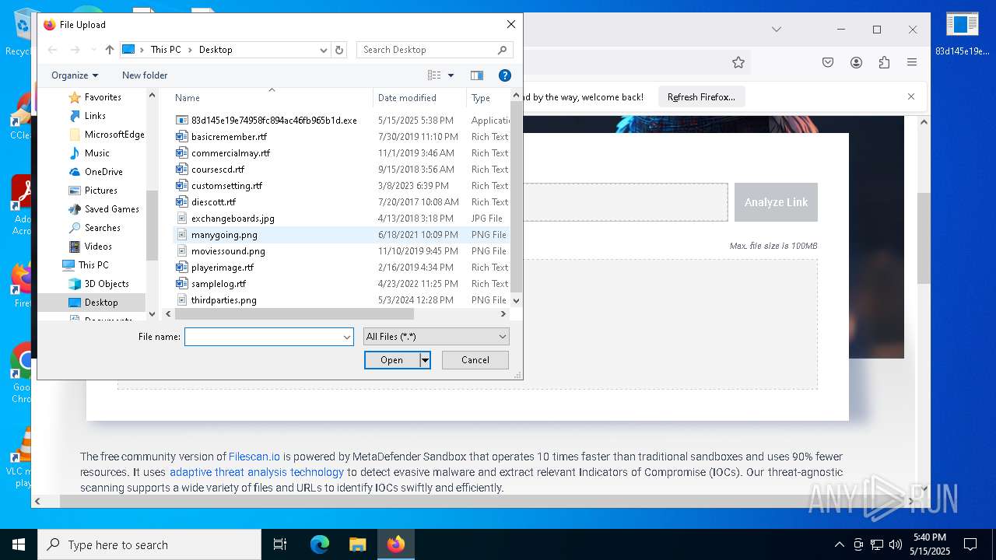Select Desktop in navigation tree
This screenshot has height=560, width=996.
pyautogui.click(x=101, y=303)
